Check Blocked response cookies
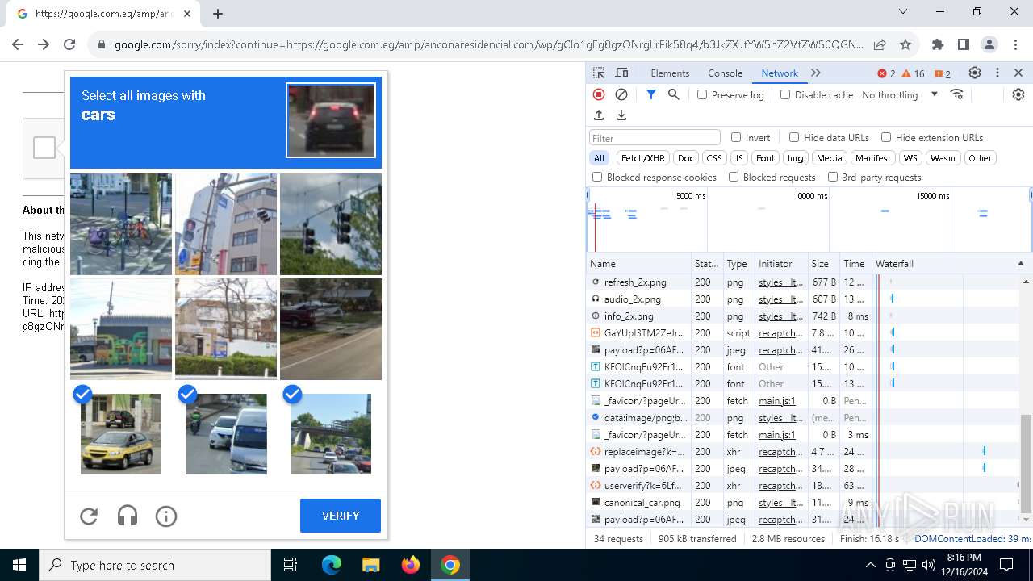1033x581 pixels. point(597,177)
